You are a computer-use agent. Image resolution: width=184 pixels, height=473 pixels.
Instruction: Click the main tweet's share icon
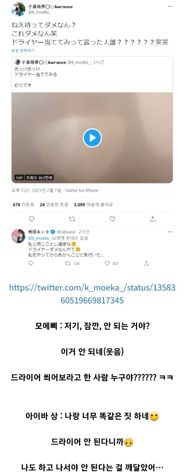pyautogui.click(x=153, y=219)
